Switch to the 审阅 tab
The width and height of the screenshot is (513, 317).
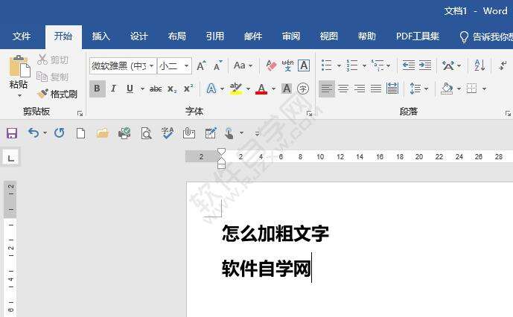pyautogui.click(x=291, y=36)
